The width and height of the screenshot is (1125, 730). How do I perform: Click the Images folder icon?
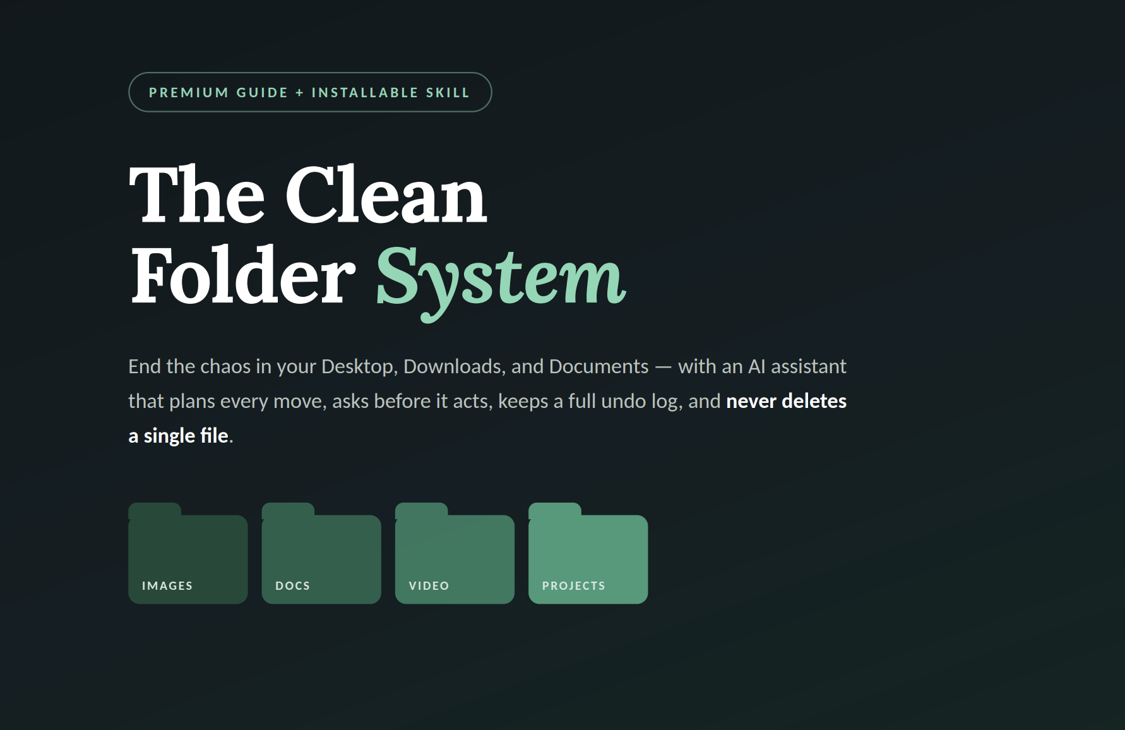[x=187, y=553]
